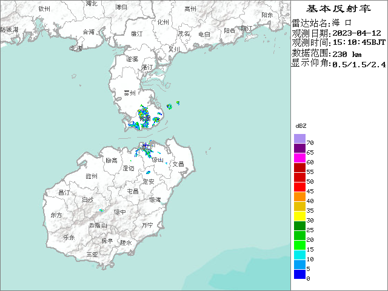Click the small radar echo north of 定安
The width and height of the screenshot is (388, 291).
(148, 172)
